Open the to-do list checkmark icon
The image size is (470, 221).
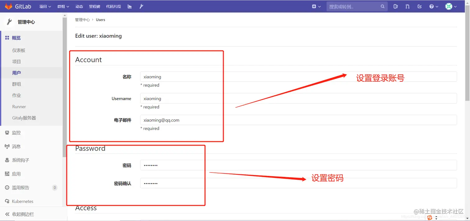(x=420, y=7)
